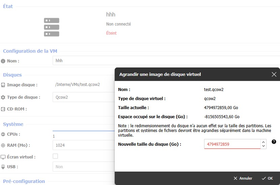Click the image path /Interne/VMs/test.qcow2
The height and width of the screenshot is (185, 280).
[x=78, y=85]
